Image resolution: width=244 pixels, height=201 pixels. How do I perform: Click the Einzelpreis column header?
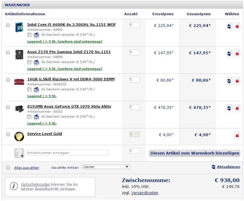163,14
